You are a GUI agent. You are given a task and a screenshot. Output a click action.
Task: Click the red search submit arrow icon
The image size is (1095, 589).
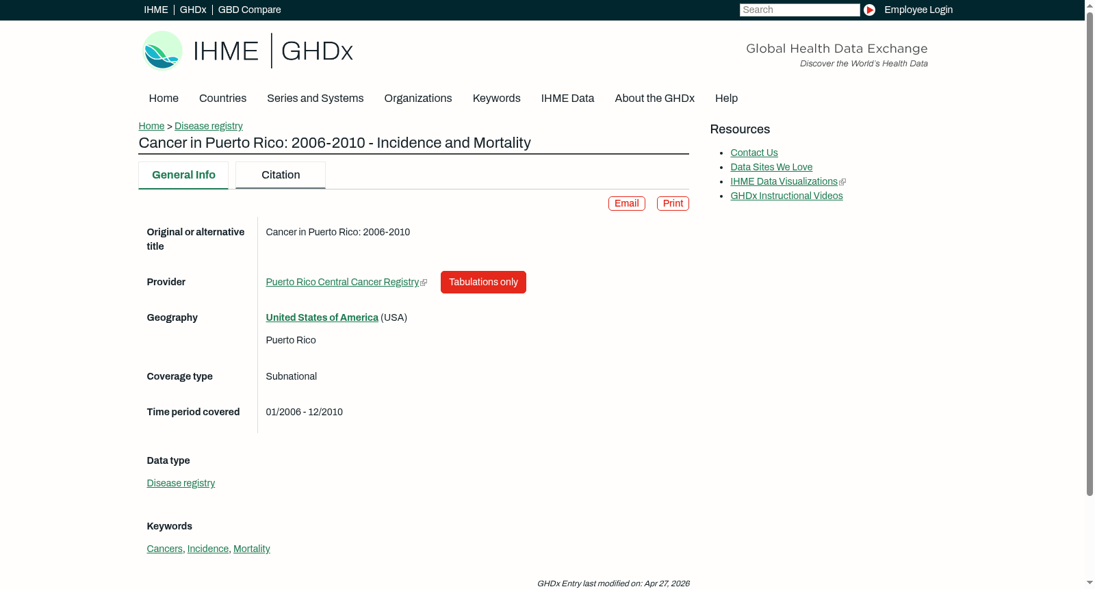[869, 10]
